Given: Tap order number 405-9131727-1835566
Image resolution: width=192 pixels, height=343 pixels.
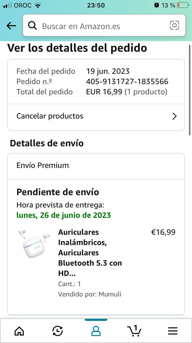Looking at the screenshot, I should point(127,81).
